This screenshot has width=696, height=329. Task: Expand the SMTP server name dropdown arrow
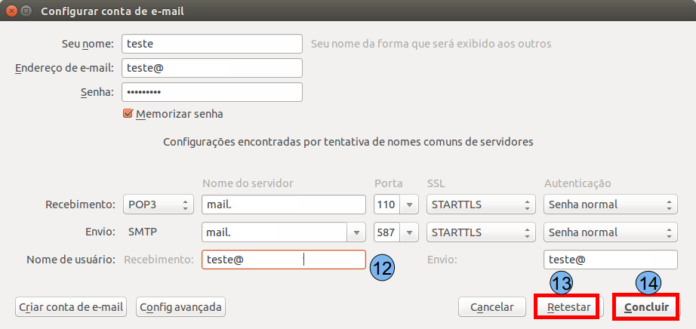click(356, 232)
